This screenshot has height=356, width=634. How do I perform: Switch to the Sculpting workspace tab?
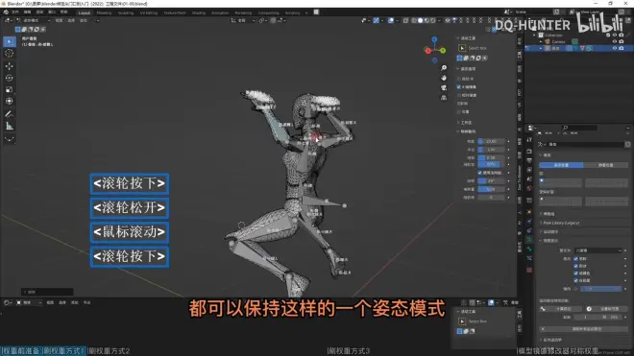tap(125, 12)
